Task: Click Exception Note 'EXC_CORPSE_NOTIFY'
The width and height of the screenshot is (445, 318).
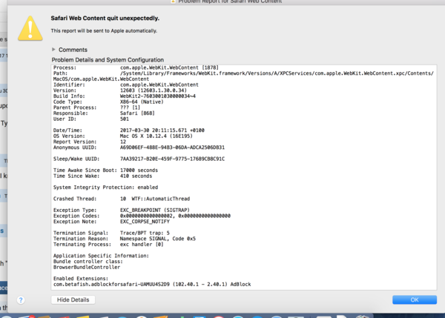Action: coord(145,222)
